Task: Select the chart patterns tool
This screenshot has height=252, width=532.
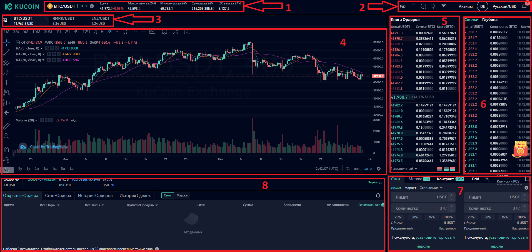Action: click(6, 92)
